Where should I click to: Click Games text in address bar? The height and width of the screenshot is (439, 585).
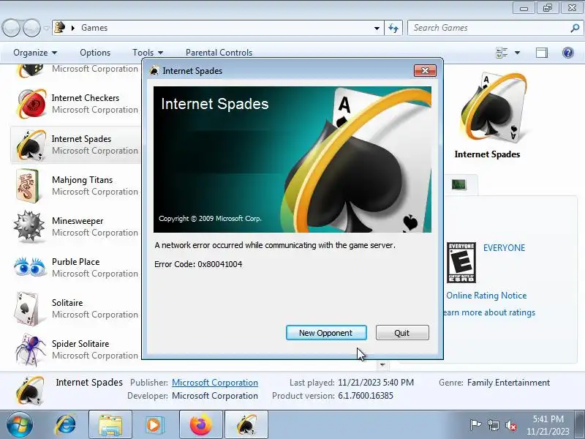coord(94,28)
